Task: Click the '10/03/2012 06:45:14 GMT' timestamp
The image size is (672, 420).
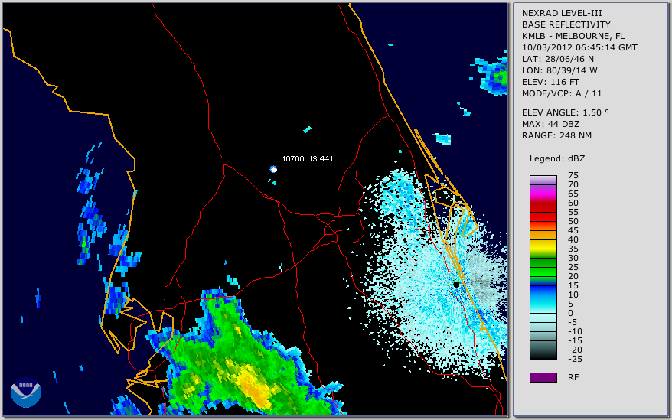Action: 579,47
